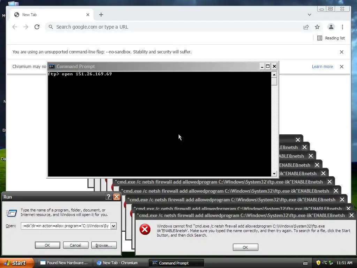This screenshot has height=268, width=357.
Task: Switch to Found New Hardware taskbar item
Action: click(64, 263)
